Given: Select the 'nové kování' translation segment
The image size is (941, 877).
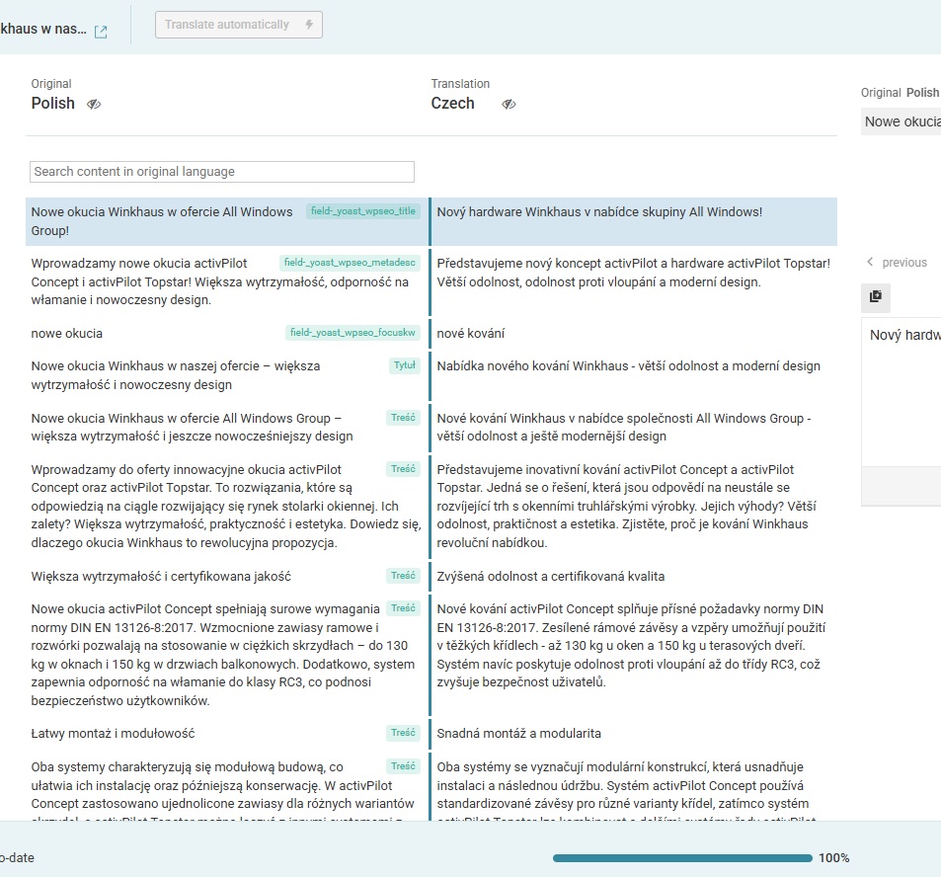Looking at the screenshot, I should [470, 334].
